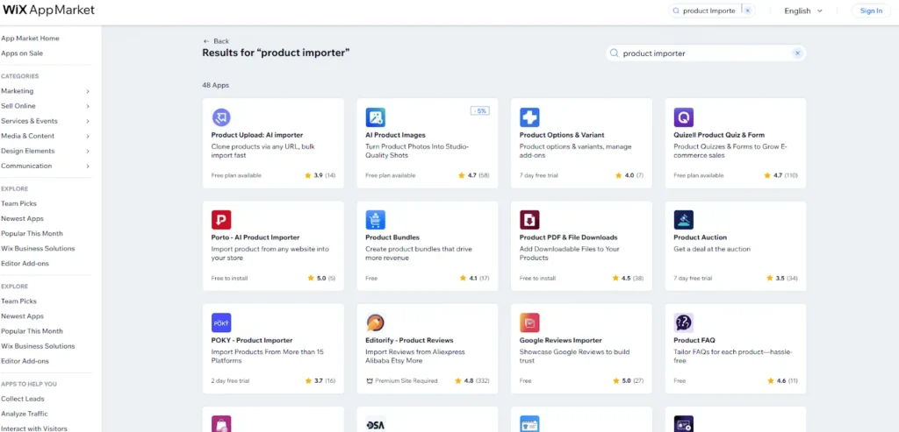Open Product Auction title
899x432 pixels.
700,237
